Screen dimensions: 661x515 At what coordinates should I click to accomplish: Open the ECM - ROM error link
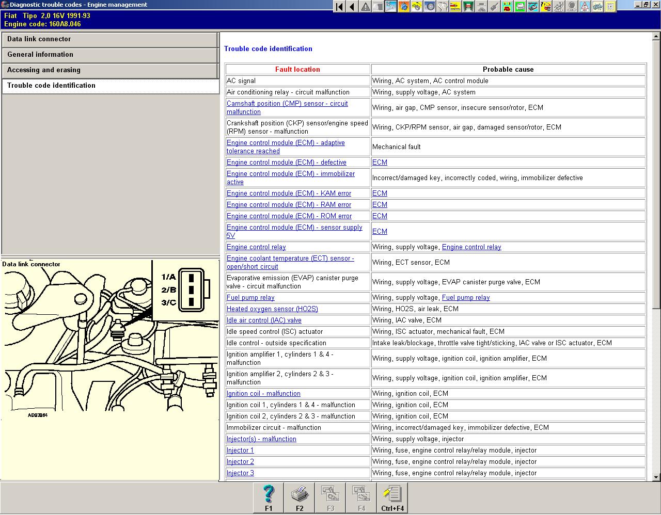click(x=289, y=216)
